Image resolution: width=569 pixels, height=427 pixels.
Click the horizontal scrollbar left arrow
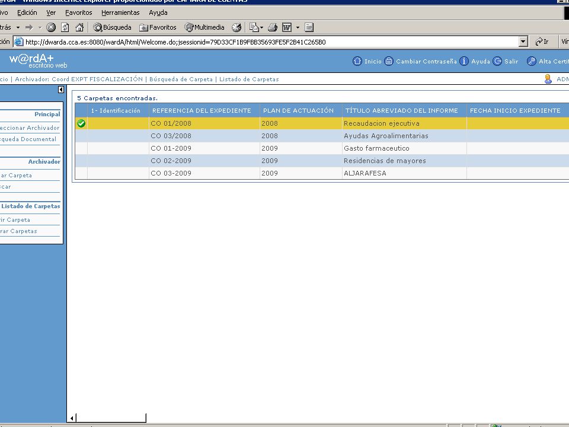click(72, 418)
